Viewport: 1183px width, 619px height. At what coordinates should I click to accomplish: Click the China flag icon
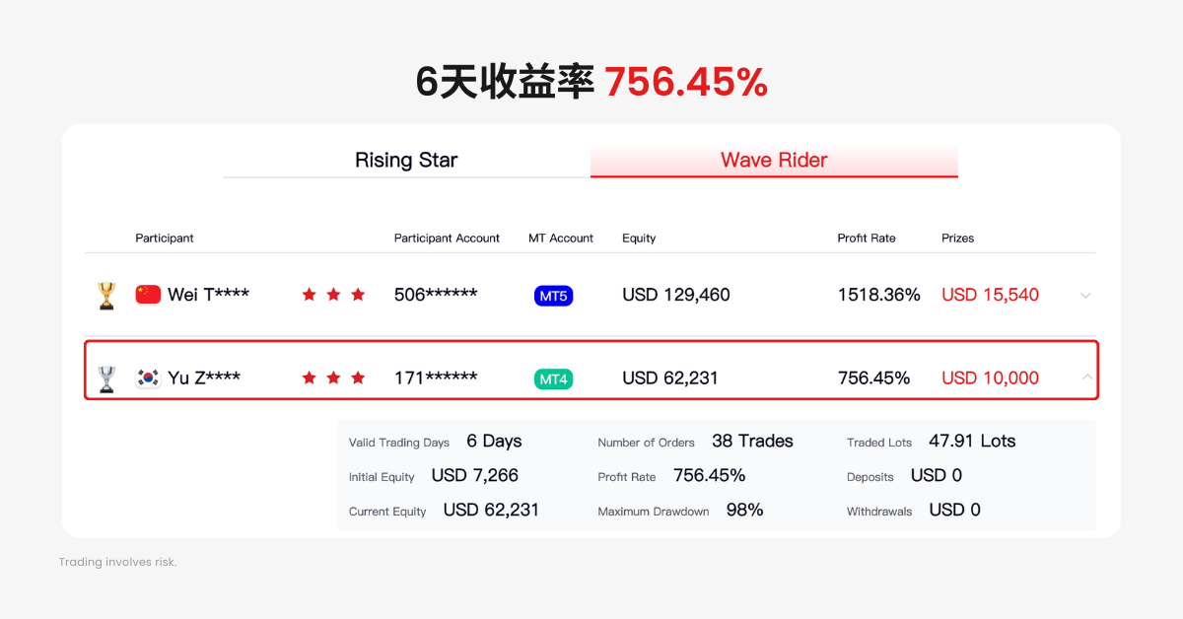[x=148, y=295]
